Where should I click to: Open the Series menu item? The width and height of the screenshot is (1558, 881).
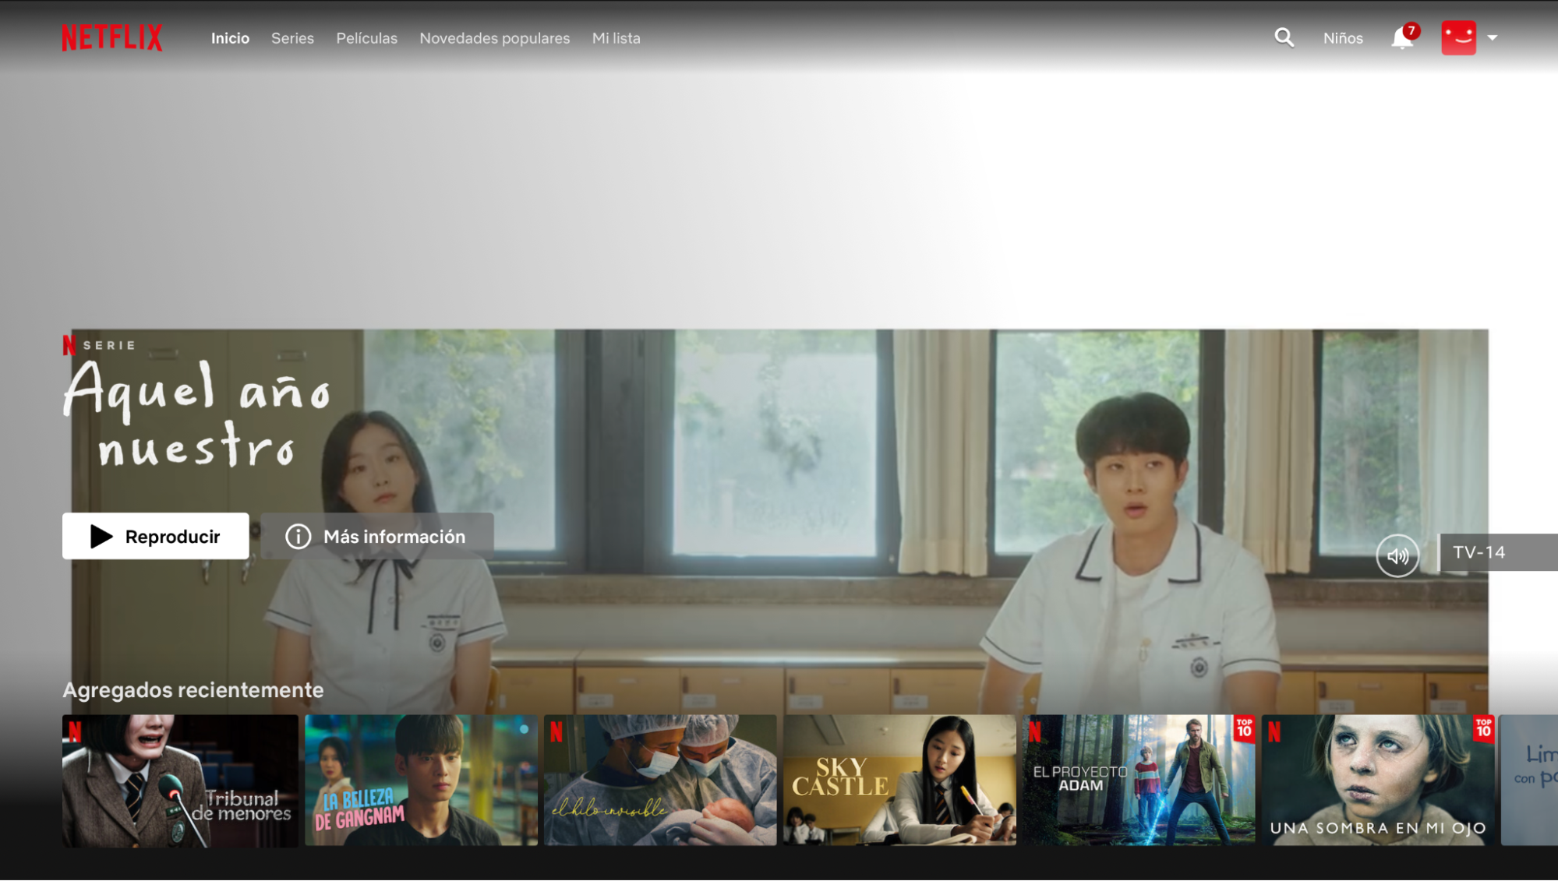point(292,38)
